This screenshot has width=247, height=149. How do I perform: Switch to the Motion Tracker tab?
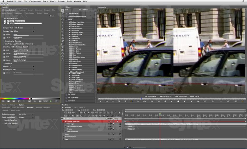7,13
